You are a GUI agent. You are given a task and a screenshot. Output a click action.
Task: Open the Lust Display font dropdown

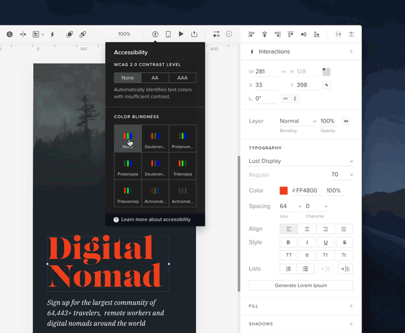(301, 161)
